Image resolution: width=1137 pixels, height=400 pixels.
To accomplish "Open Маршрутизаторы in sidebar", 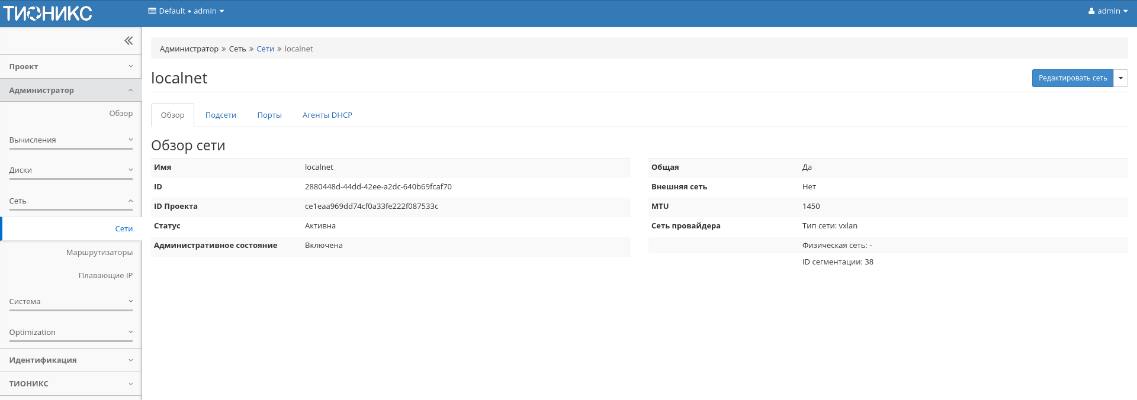I will pyautogui.click(x=99, y=253).
